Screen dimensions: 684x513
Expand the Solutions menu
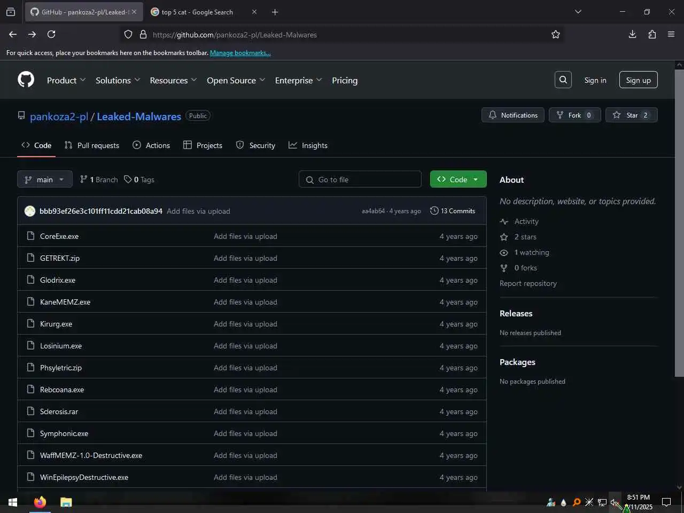click(118, 80)
